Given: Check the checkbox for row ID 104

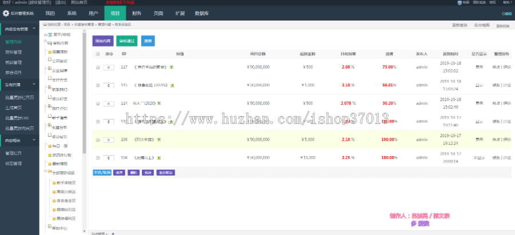Looking at the screenshot, I should 97,158.
